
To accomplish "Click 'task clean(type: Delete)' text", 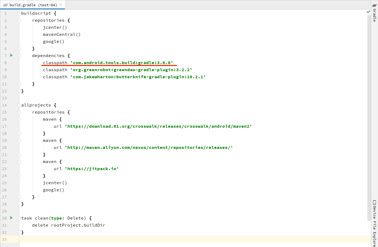I will (x=54, y=218).
